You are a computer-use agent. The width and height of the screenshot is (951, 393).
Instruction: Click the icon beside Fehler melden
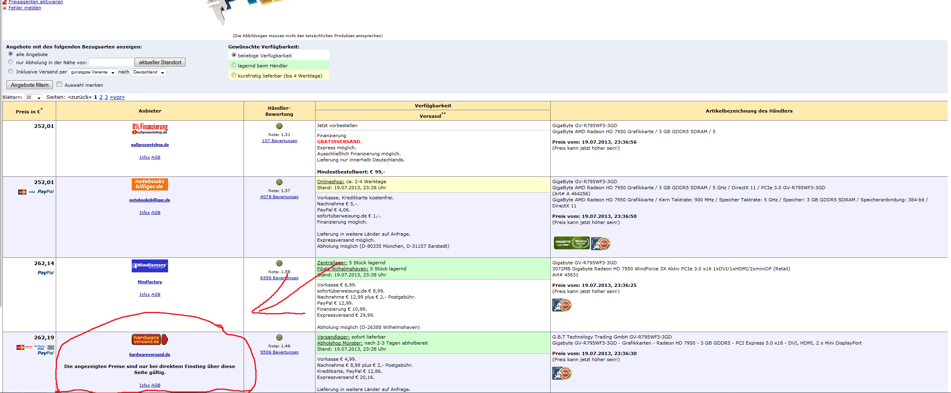click(x=5, y=8)
